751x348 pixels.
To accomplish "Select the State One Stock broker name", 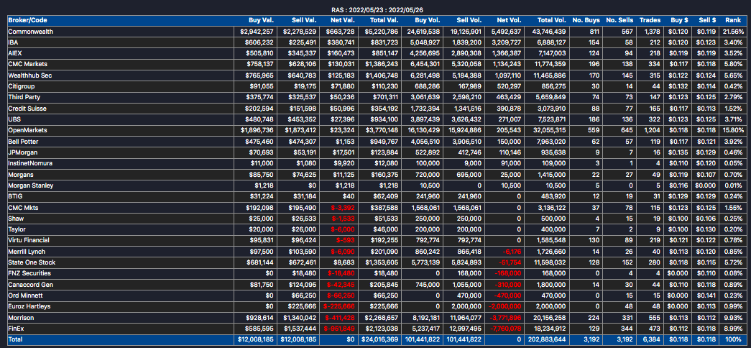I will click(32, 262).
